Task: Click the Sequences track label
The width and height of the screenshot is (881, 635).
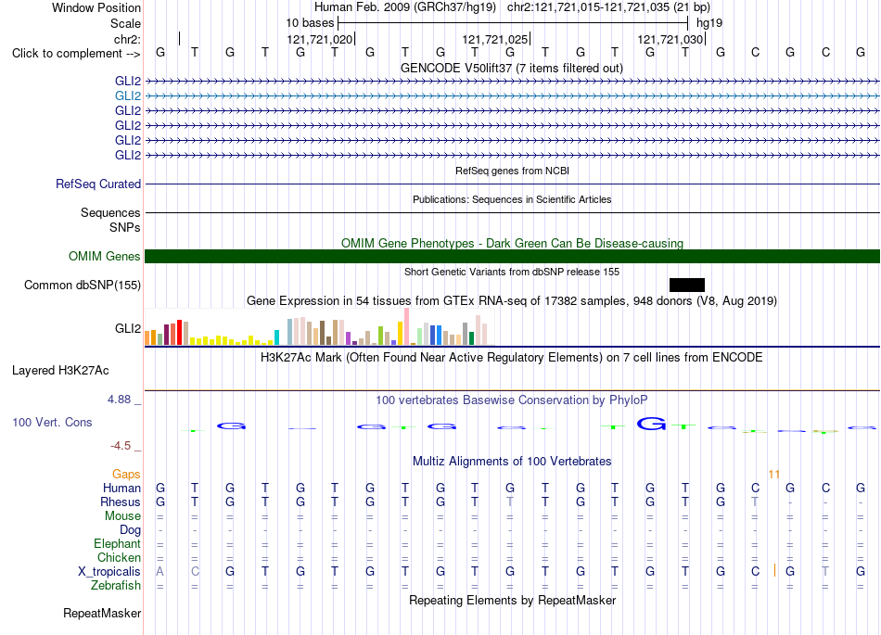Action: [x=110, y=213]
